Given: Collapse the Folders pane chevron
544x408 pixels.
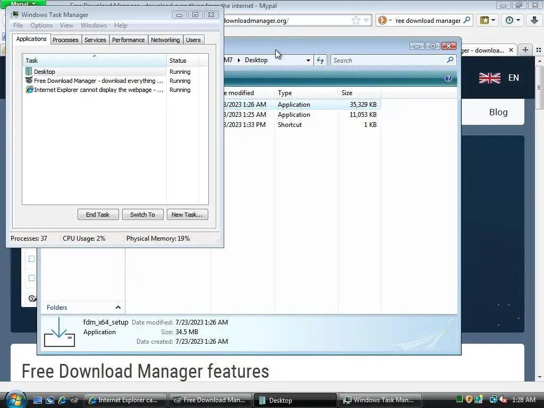Looking at the screenshot, I should point(118,308).
